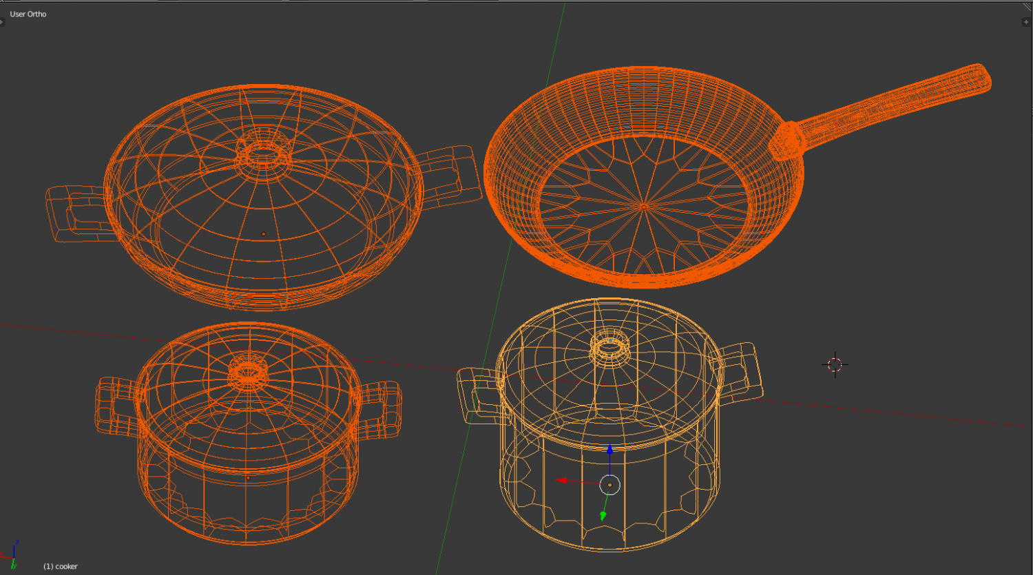Click the white center circle of the transform gizmo
The image size is (1033, 575).
610,485
